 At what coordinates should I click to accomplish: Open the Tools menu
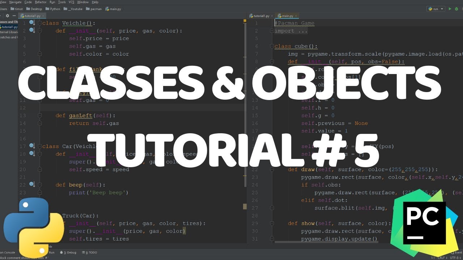tap(62, 2)
